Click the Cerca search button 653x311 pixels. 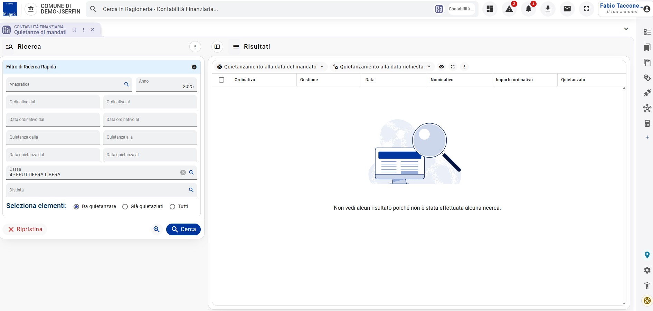pyautogui.click(x=183, y=229)
